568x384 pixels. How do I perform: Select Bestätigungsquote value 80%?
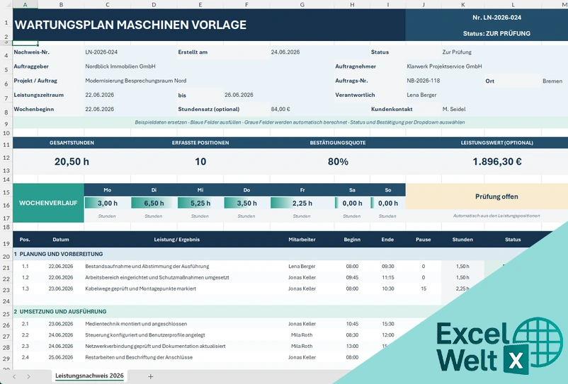click(x=338, y=162)
